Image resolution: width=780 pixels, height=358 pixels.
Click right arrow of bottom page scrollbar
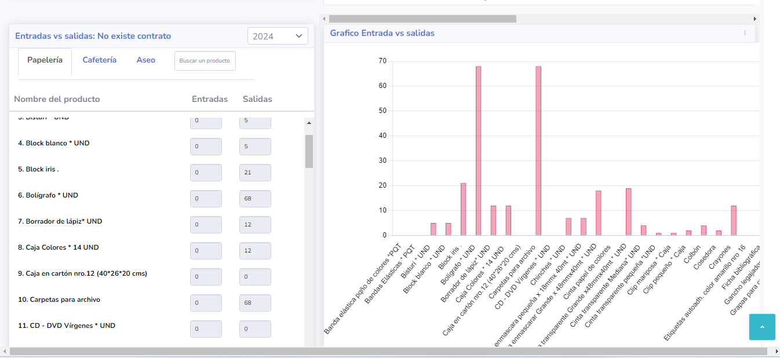point(776,352)
